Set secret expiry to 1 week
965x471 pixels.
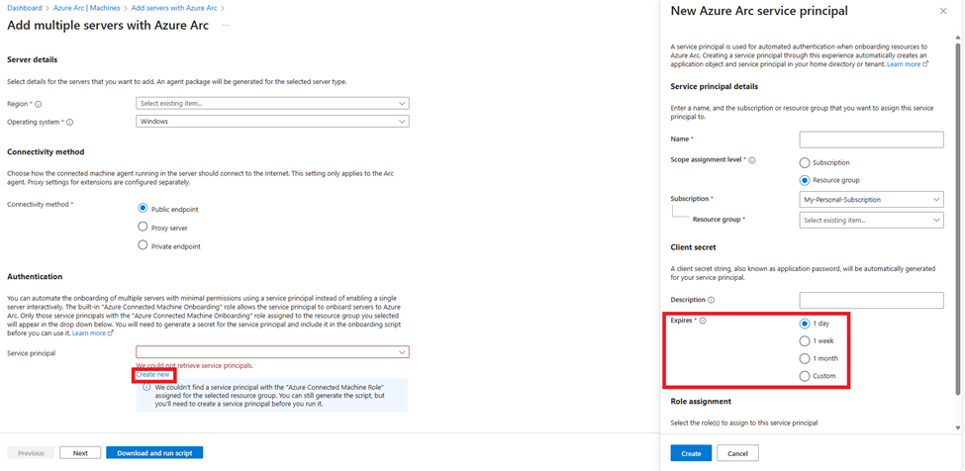[x=804, y=340]
